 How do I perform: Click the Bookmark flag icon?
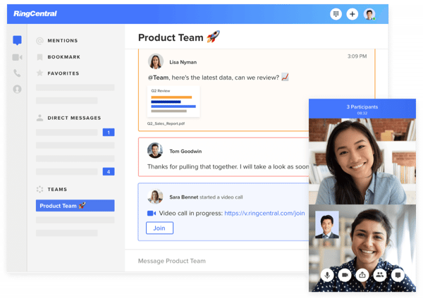coord(39,57)
